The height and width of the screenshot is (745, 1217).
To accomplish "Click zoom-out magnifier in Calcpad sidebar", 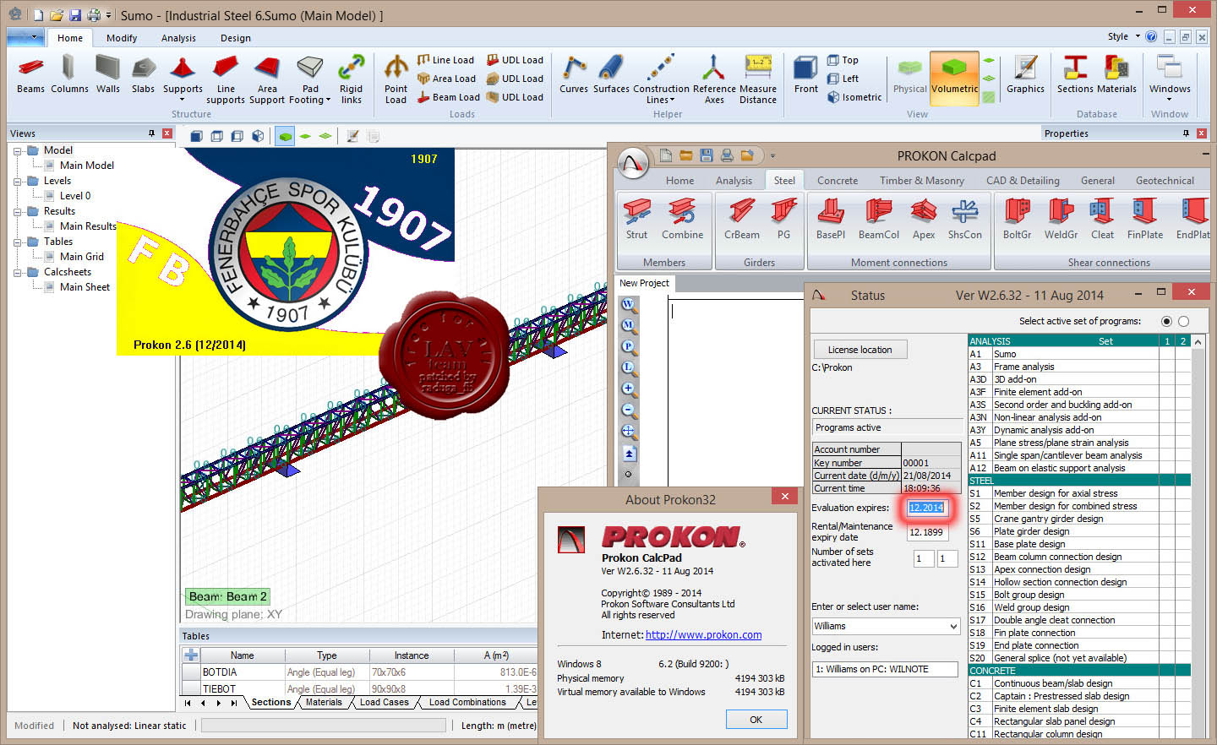I will point(629,411).
